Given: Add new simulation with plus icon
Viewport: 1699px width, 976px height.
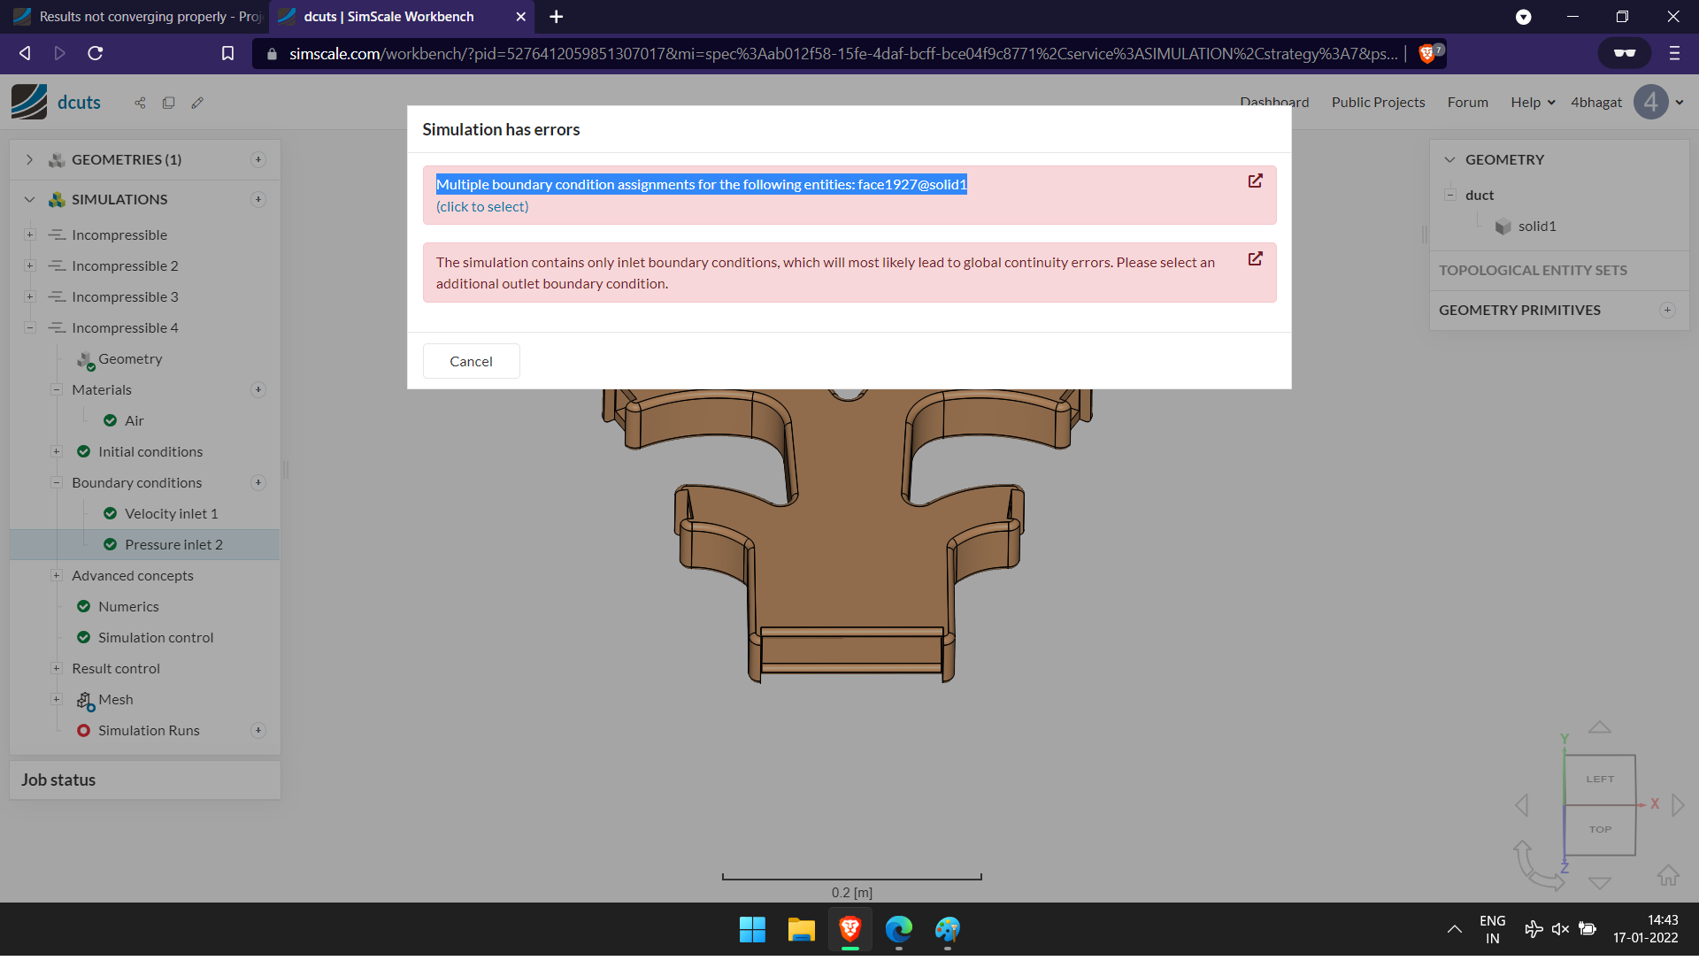Looking at the screenshot, I should tap(258, 200).
